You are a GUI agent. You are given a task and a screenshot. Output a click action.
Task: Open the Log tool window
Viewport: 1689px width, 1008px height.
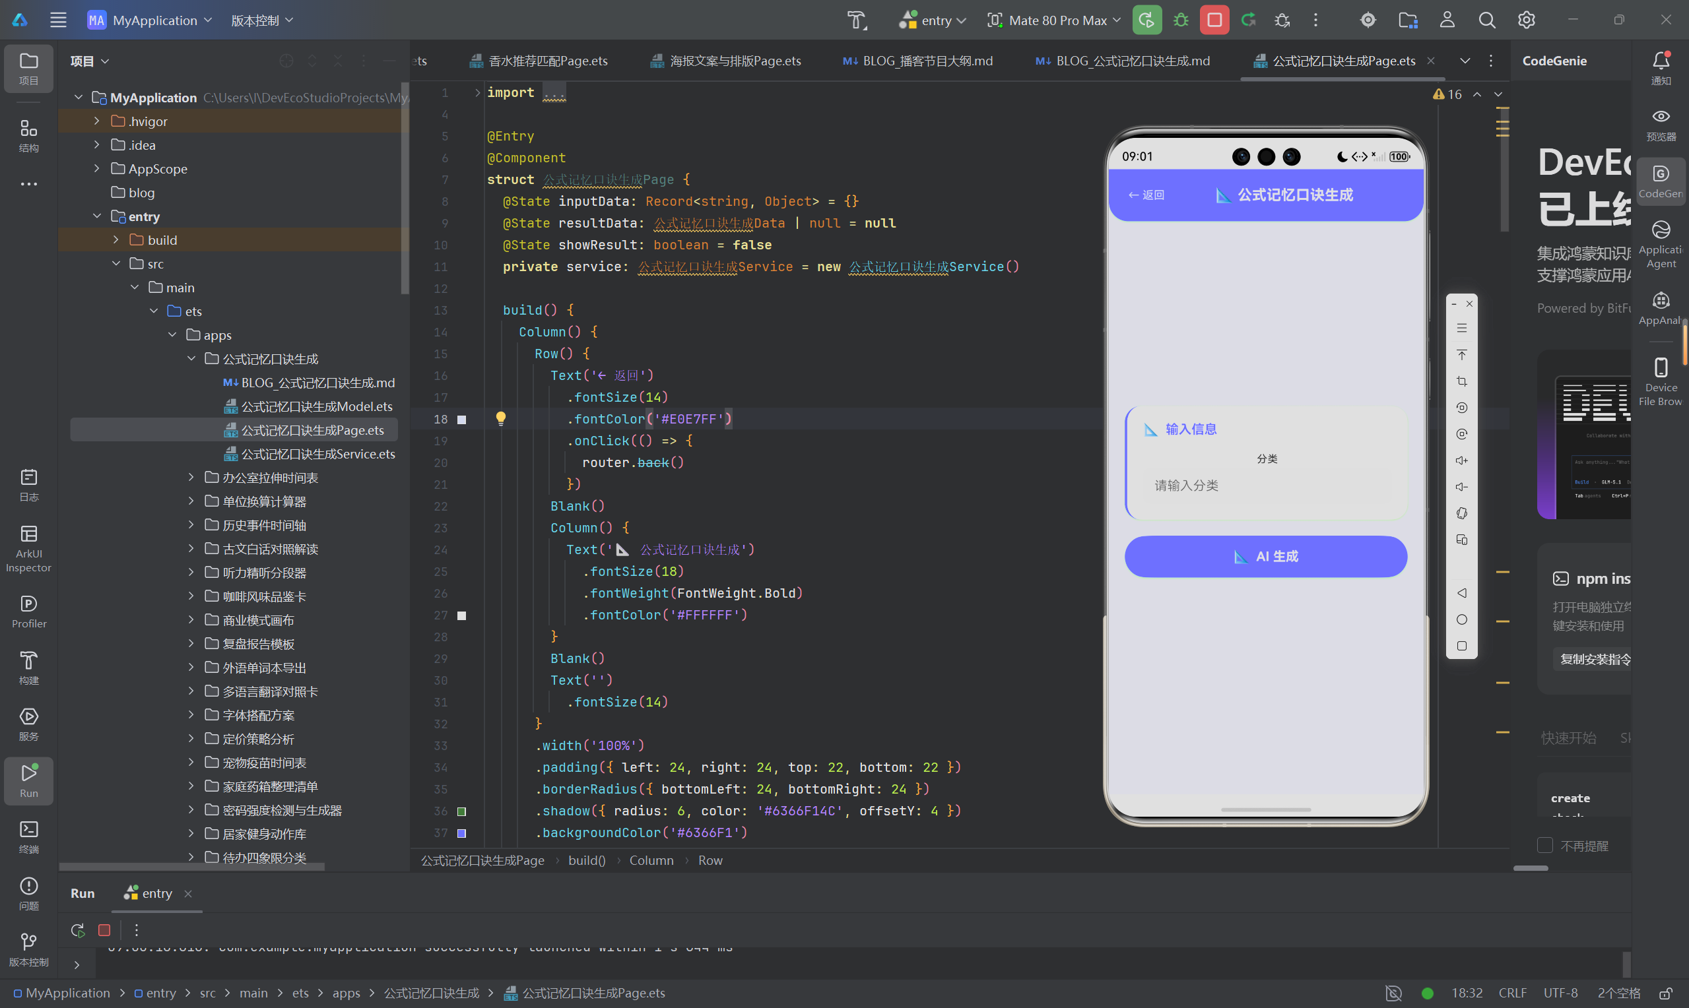(x=28, y=485)
